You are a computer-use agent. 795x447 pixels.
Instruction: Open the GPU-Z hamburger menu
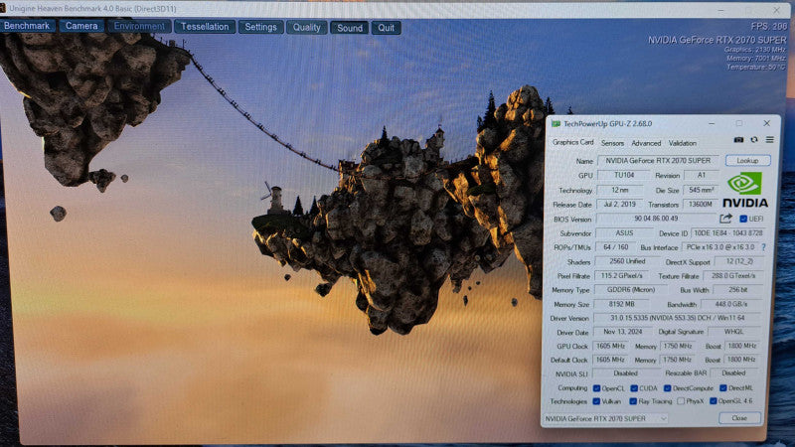[x=769, y=139]
